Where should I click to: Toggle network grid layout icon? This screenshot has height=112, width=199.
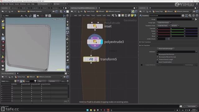point(126,16)
